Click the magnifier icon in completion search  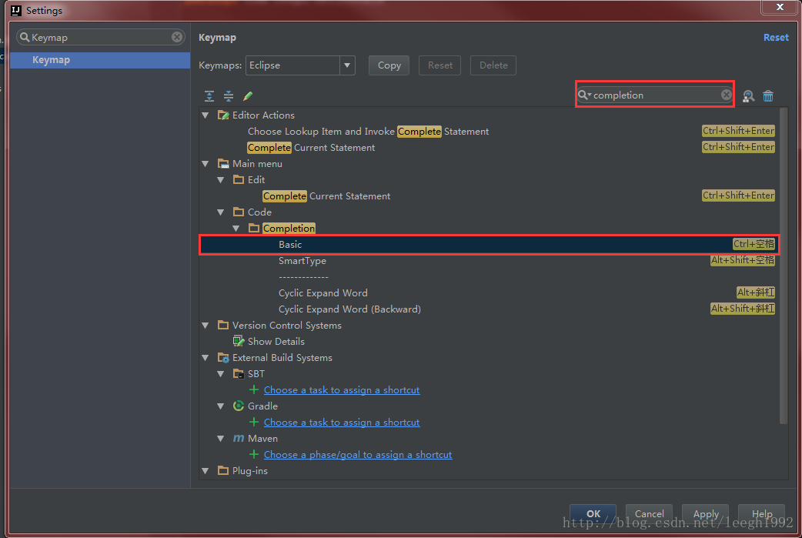tap(583, 95)
